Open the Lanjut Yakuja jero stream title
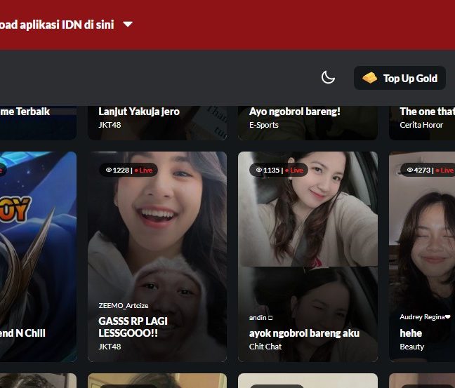 [x=139, y=112]
